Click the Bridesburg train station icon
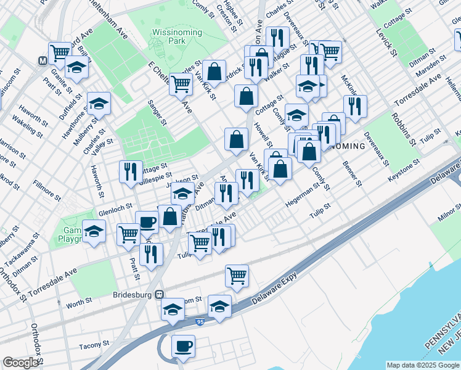 pos(160,294)
